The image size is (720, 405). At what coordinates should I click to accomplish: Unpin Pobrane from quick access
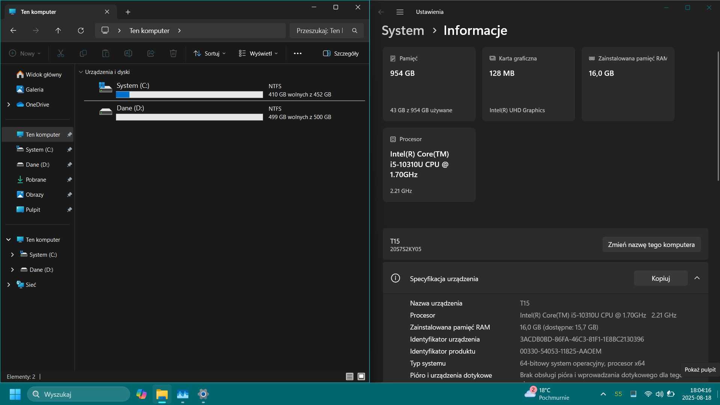pos(69,180)
